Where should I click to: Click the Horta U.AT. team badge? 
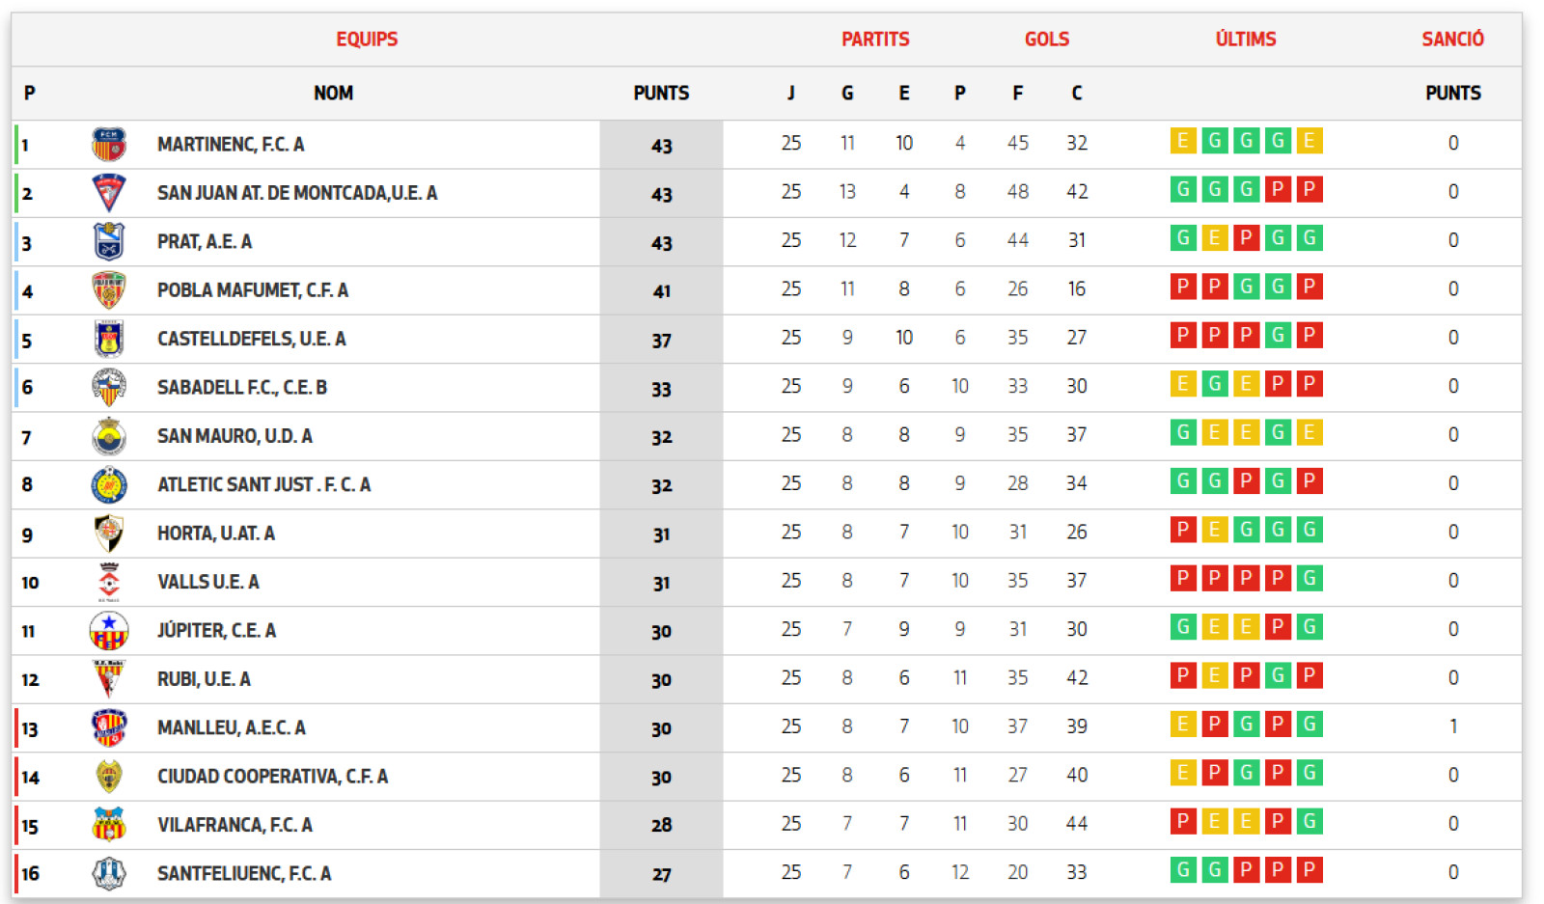point(109,533)
